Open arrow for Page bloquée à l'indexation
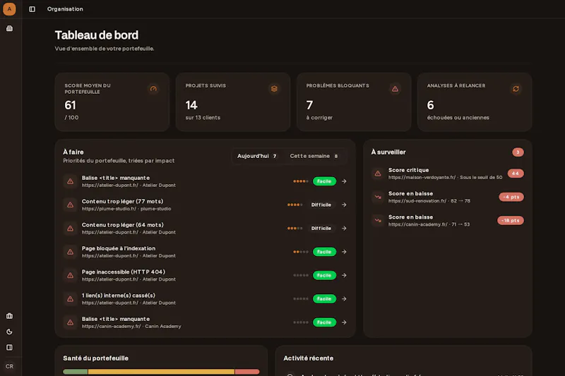The image size is (565, 376). coord(344,252)
